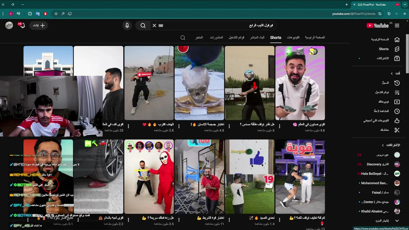Start voice search with microphone icon
Viewport: 409px width, 230px height.
[127, 26]
